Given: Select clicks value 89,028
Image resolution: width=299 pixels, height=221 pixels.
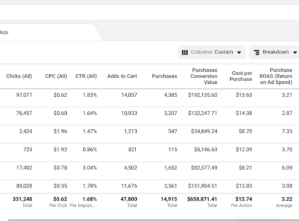Looking at the screenshot, I should point(24,186).
